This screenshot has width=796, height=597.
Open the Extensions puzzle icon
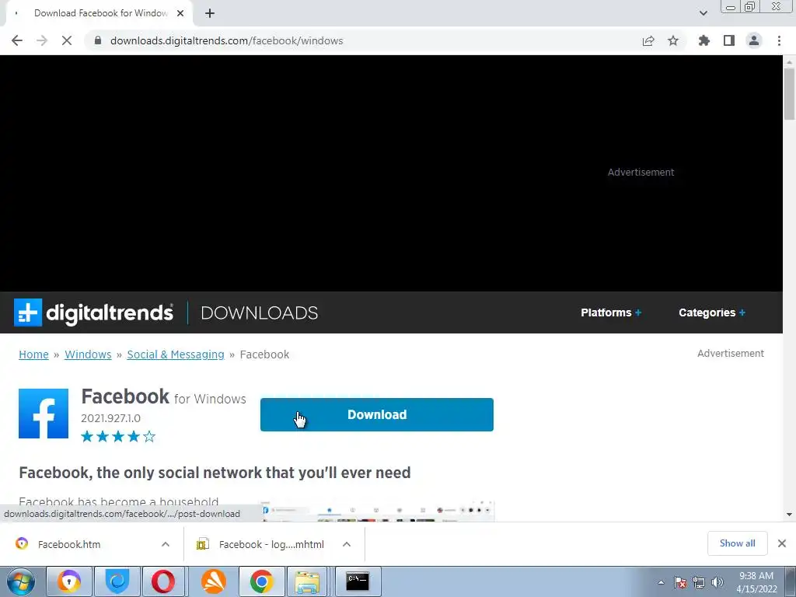(x=703, y=40)
